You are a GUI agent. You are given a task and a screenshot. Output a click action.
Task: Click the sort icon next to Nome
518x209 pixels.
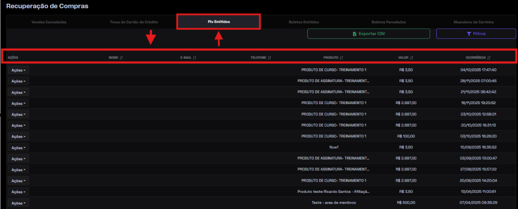(121, 57)
